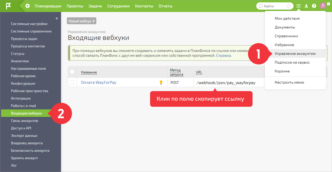The image size is (332, 172).
Task: Open Процессы контактов in sidebar
Action: click(28, 46)
